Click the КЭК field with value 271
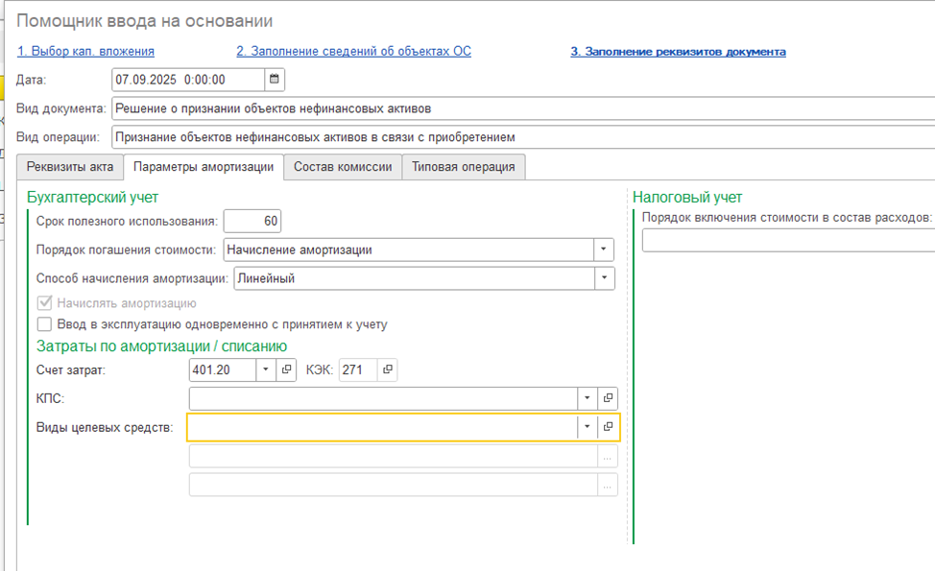The image size is (935, 571). [x=358, y=369]
